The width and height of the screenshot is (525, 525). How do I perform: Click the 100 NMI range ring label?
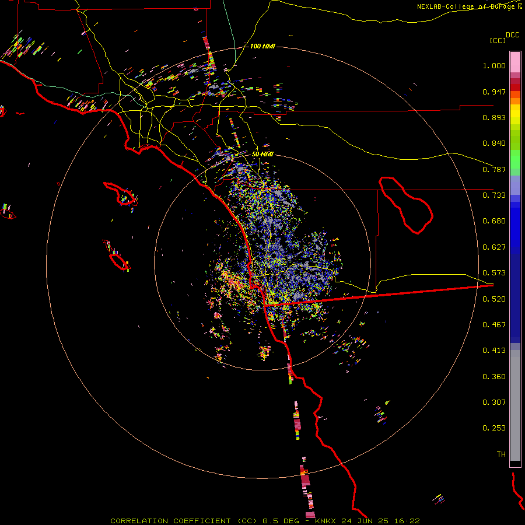coord(262,46)
